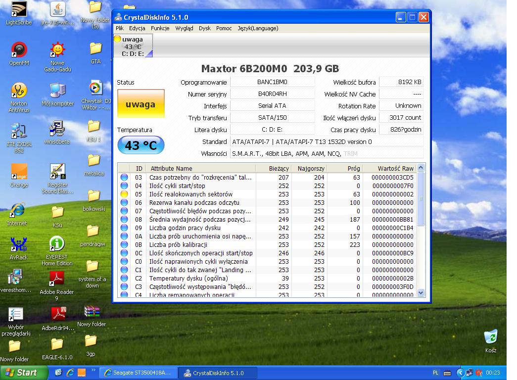Sort by Wartość Raw column header
517x380 pixels.
389,169
